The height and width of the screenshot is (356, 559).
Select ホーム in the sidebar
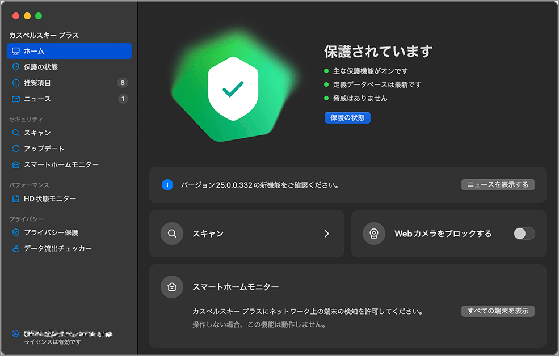[x=69, y=51]
